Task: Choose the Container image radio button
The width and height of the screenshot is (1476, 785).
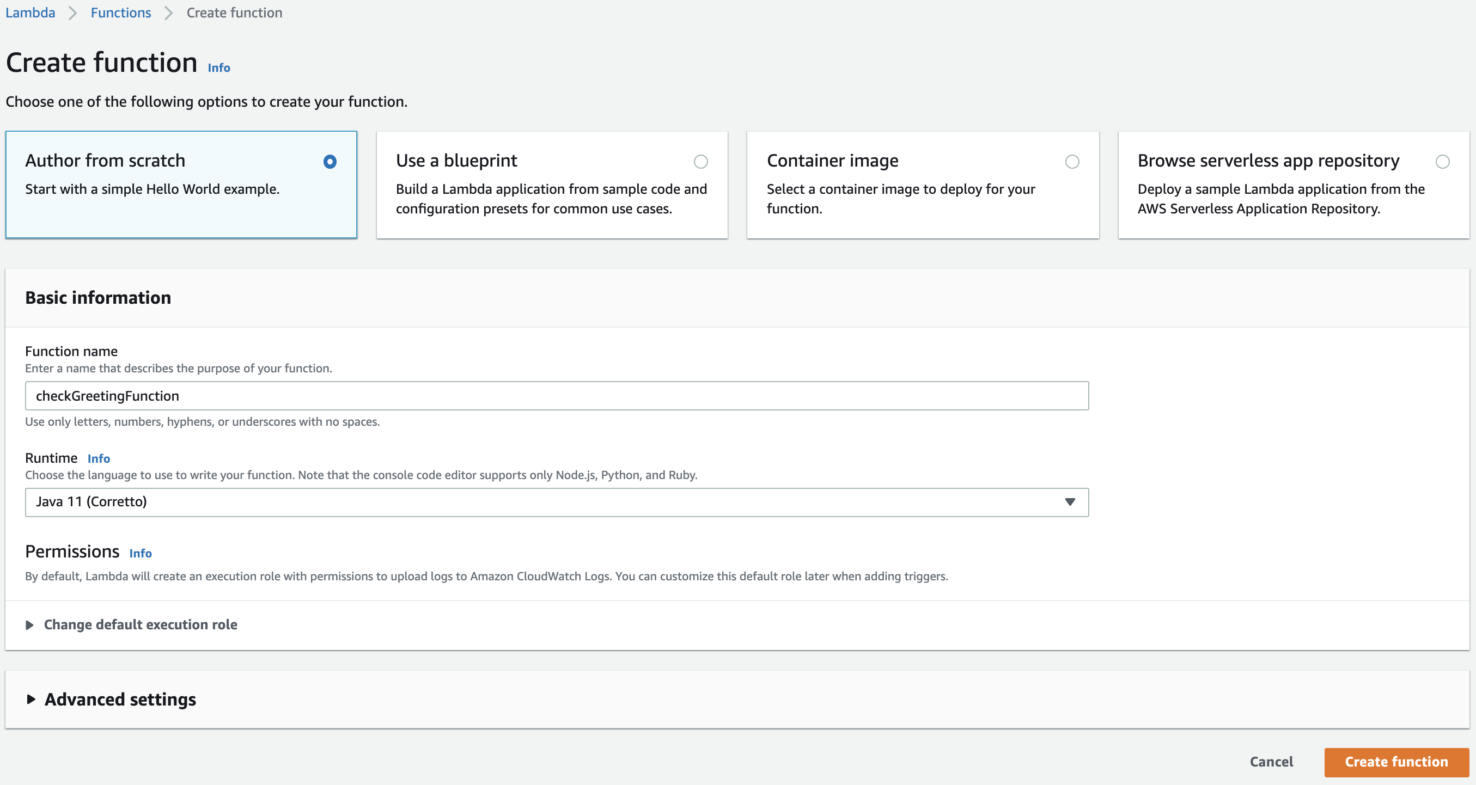Action: [x=1071, y=162]
